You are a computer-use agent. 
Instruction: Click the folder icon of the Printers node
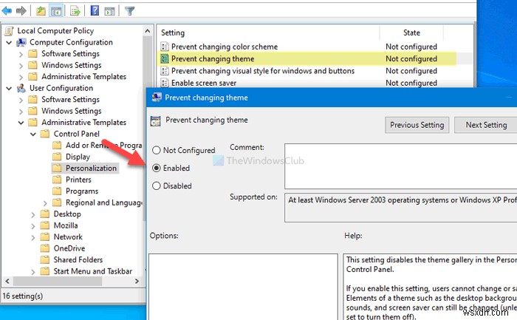click(57, 180)
